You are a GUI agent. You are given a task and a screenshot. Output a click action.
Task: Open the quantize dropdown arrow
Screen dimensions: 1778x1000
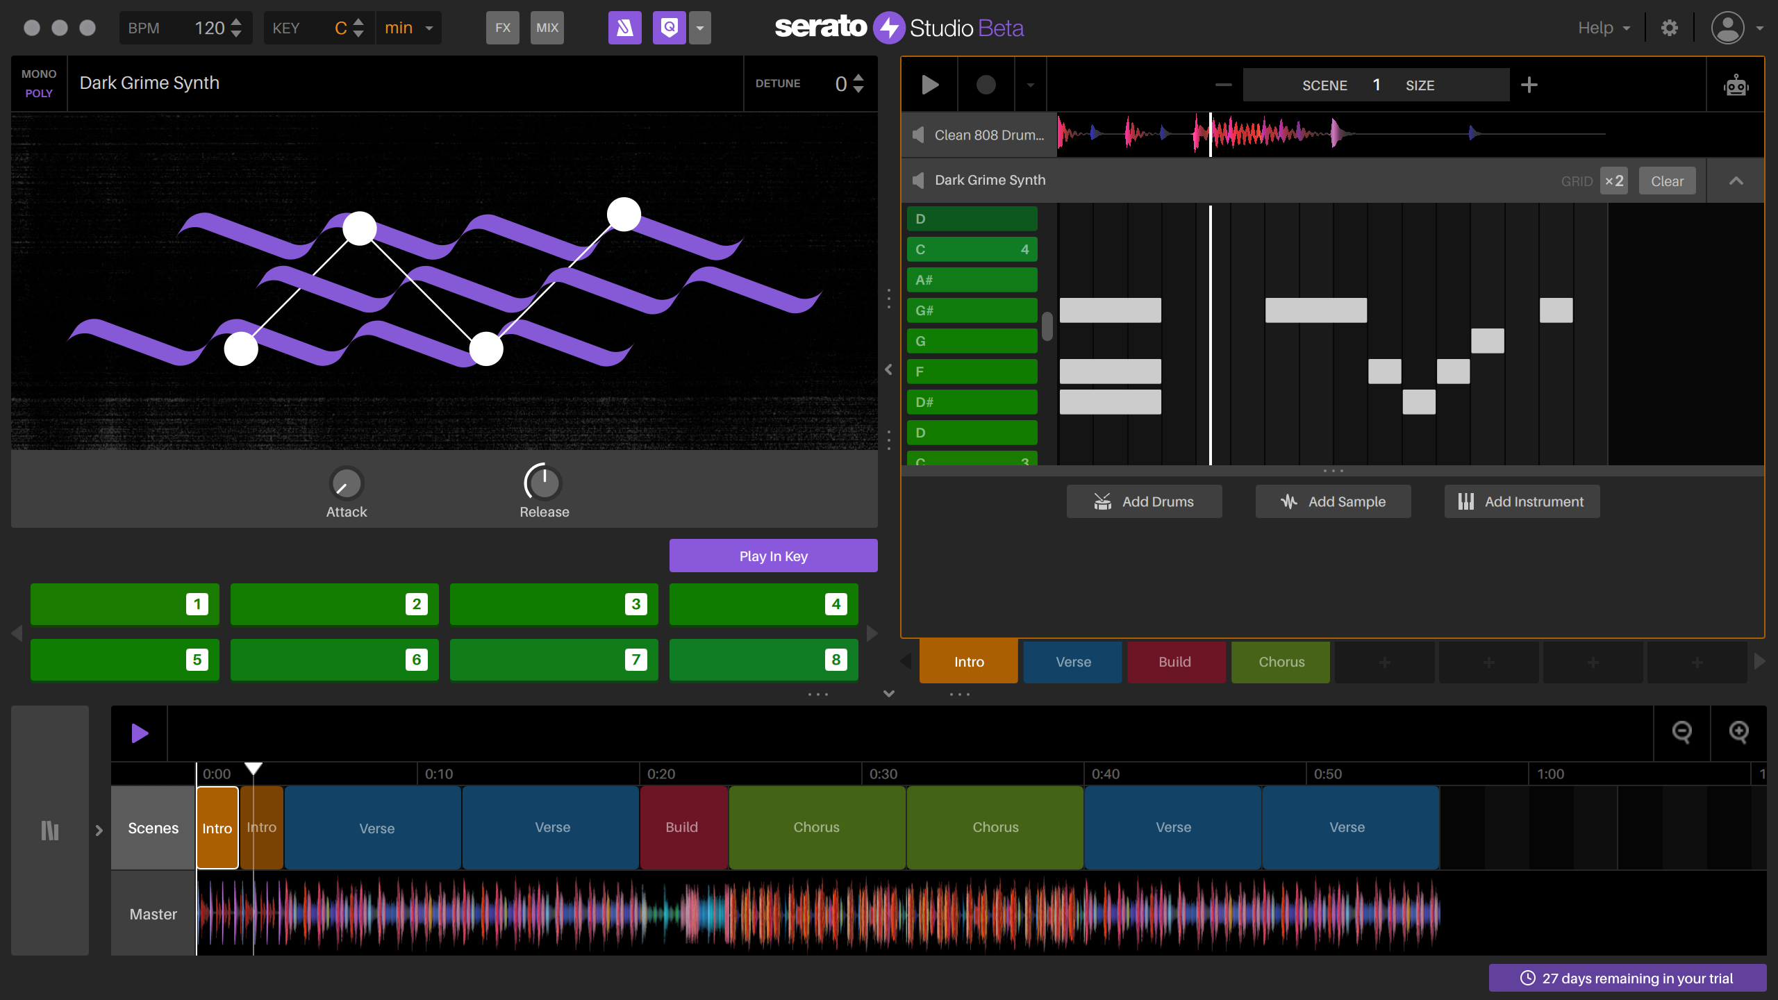pos(699,28)
